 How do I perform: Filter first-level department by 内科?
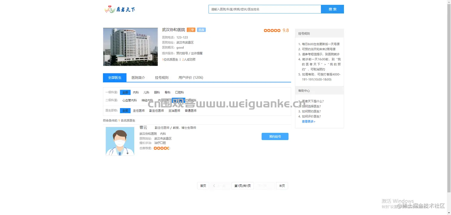pos(136,93)
